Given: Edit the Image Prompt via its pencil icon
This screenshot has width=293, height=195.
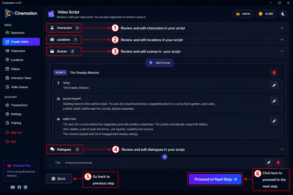Looking at the screenshot, I should pos(274,101).
